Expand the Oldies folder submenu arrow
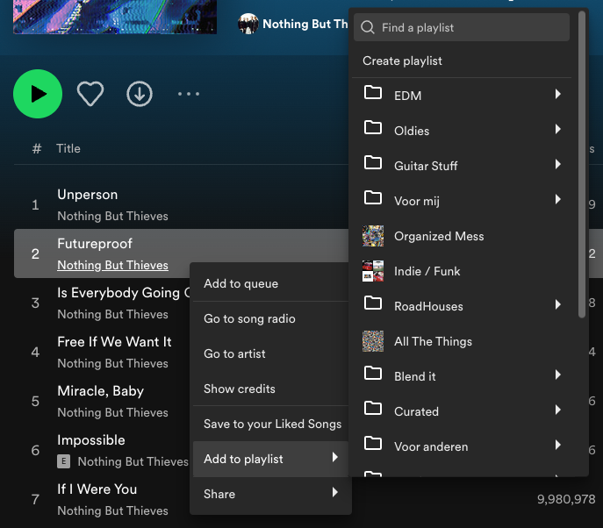The image size is (603, 528). 558,129
